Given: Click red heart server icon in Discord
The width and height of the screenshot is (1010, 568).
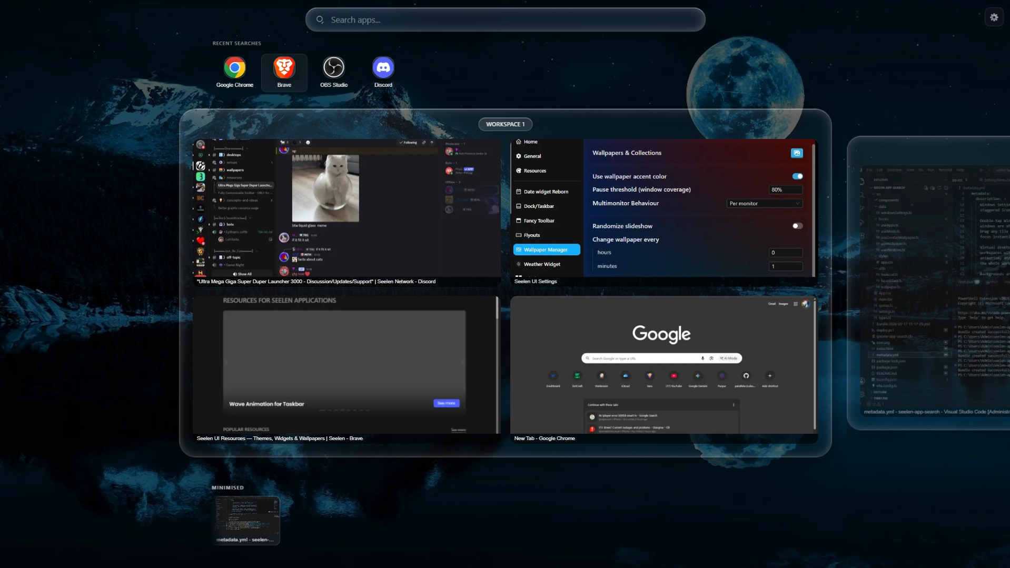Looking at the screenshot, I should 200,241.
